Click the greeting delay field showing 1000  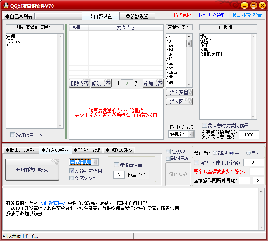(249, 135)
